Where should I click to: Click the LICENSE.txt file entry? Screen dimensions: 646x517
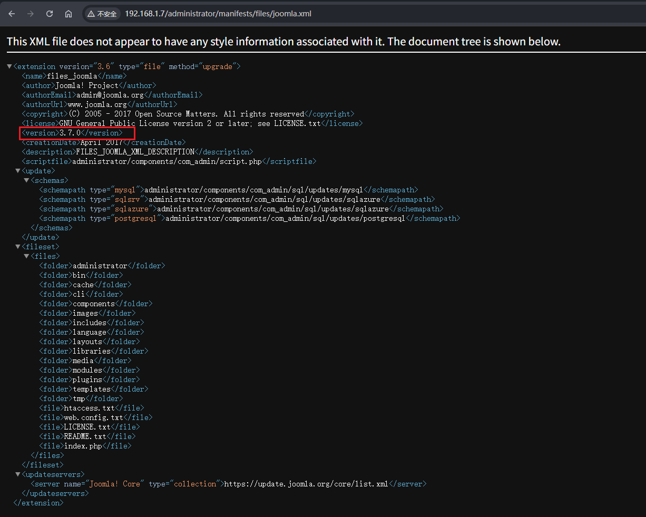(x=89, y=427)
